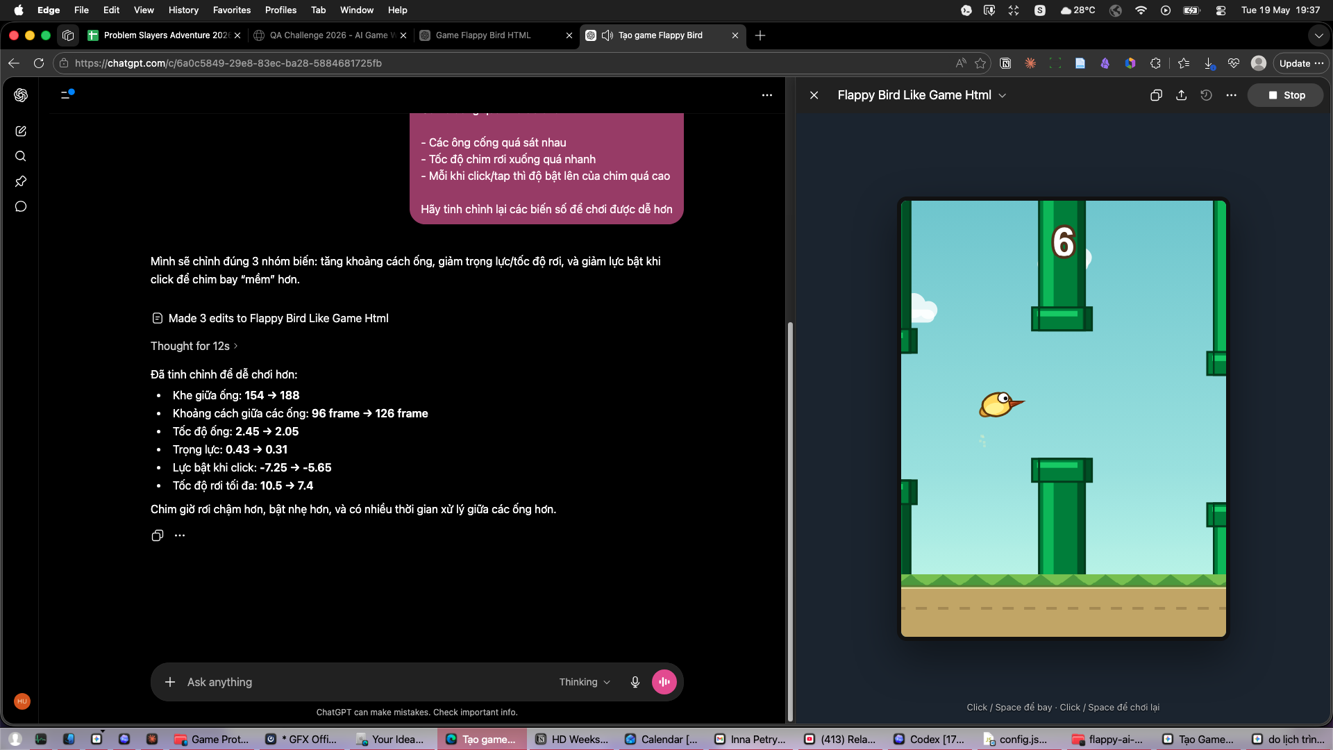Open Calendar taskbar item
This screenshot has width=1333, height=750.
click(x=662, y=739)
